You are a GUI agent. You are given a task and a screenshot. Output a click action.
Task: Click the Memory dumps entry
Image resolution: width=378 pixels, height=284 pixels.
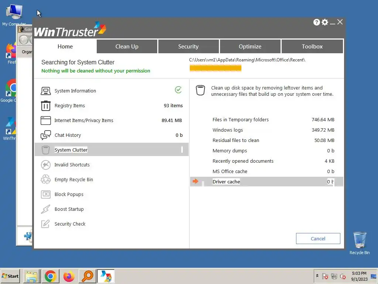(x=230, y=151)
